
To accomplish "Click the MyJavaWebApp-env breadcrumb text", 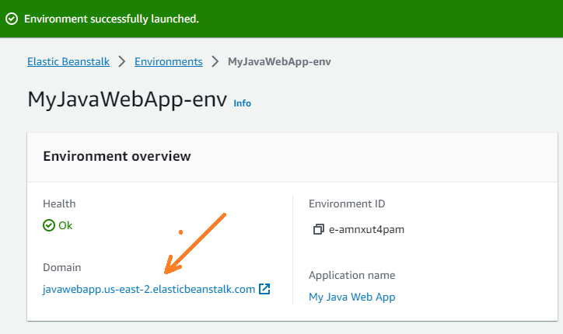I will [x=279, y=61].
